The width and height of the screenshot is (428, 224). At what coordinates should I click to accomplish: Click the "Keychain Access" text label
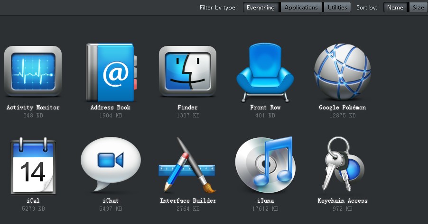[x=342, y=201]
